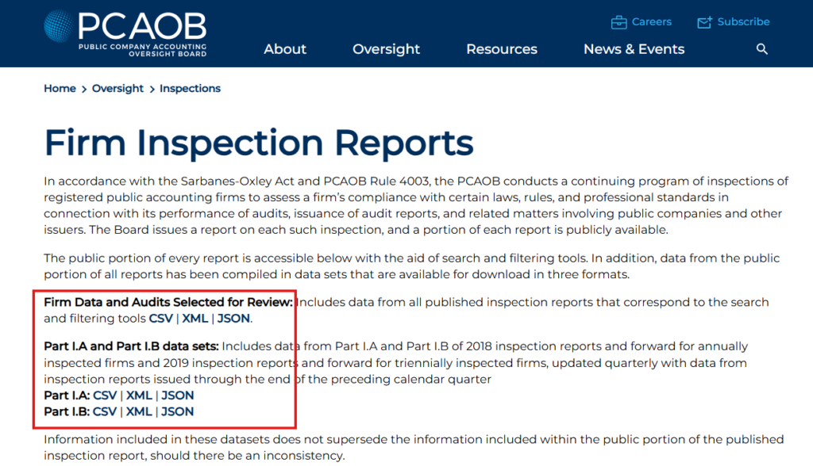Click the 'PUBLIC COMPANY ACCOUNTING OVERSIGHT BOARD' text
The image size is (813, 466).
pos(143,50)
